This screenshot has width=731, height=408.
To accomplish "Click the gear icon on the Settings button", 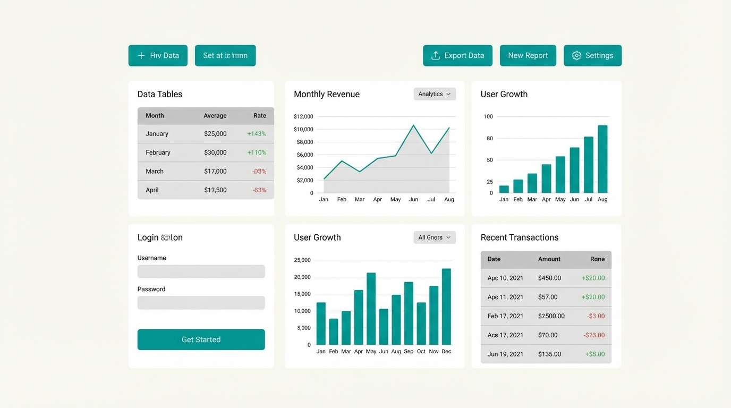I will point(576,55).
